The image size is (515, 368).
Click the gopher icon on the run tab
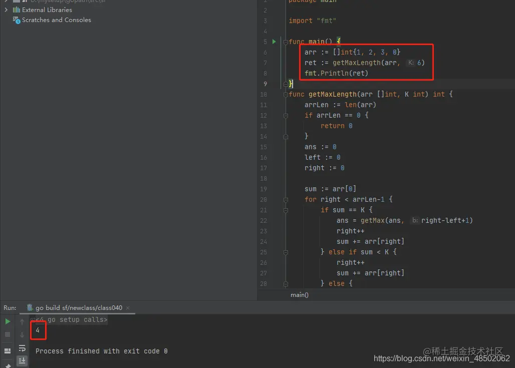click(30, 307)
